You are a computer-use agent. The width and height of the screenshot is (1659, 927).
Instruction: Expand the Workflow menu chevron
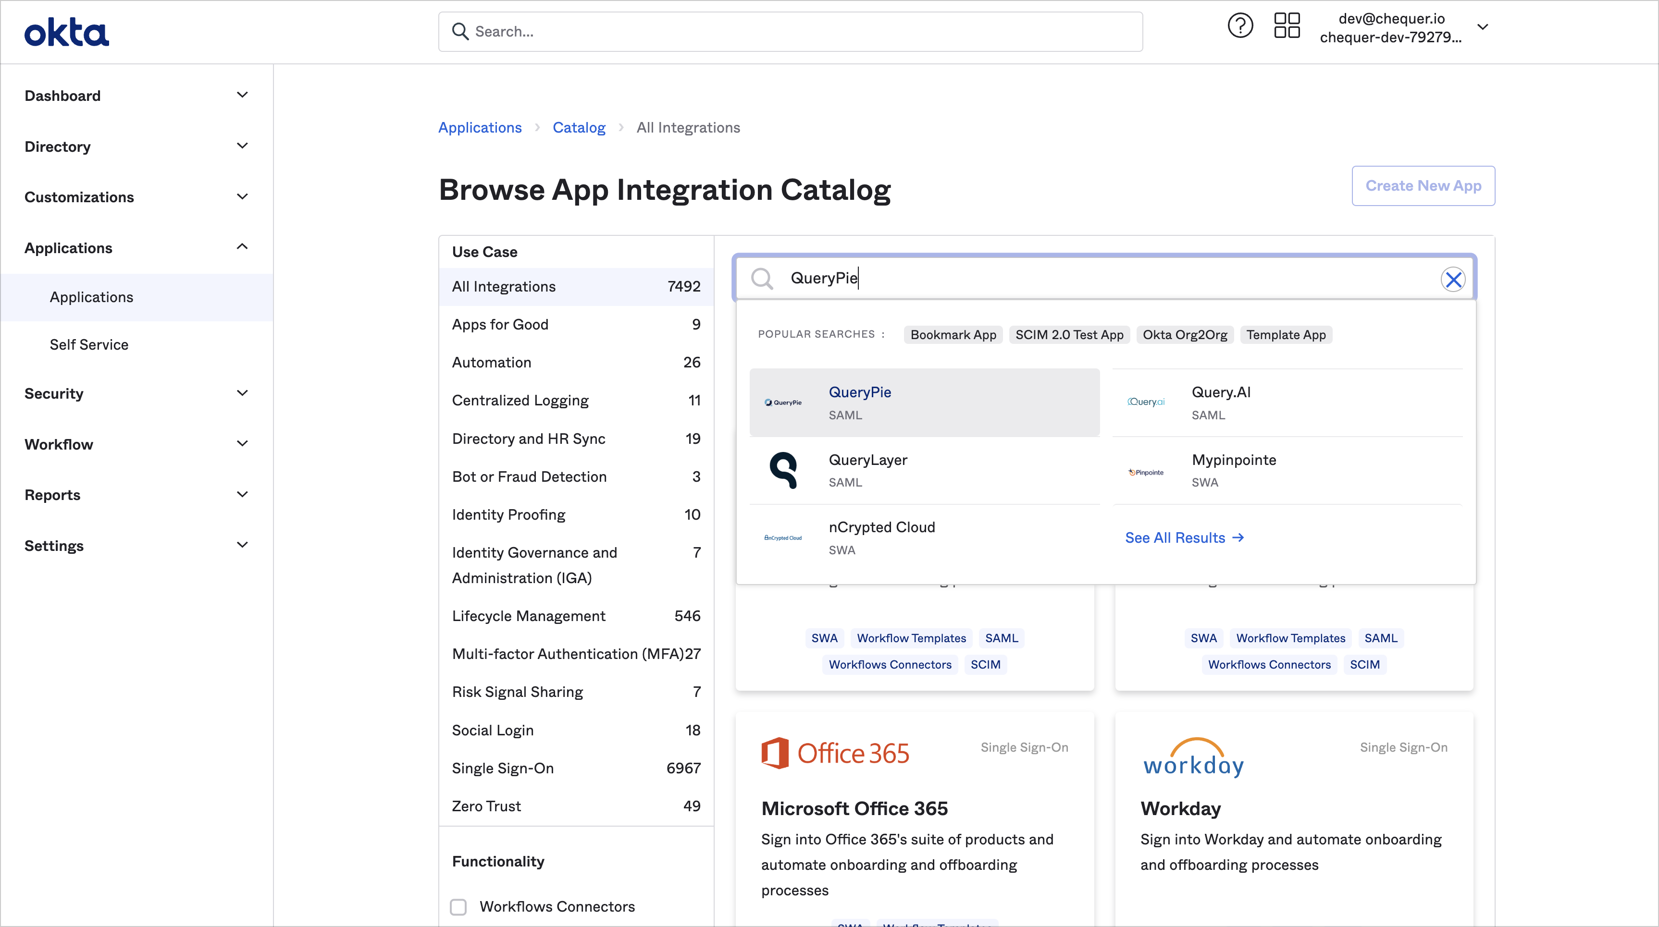click(242, 444)
